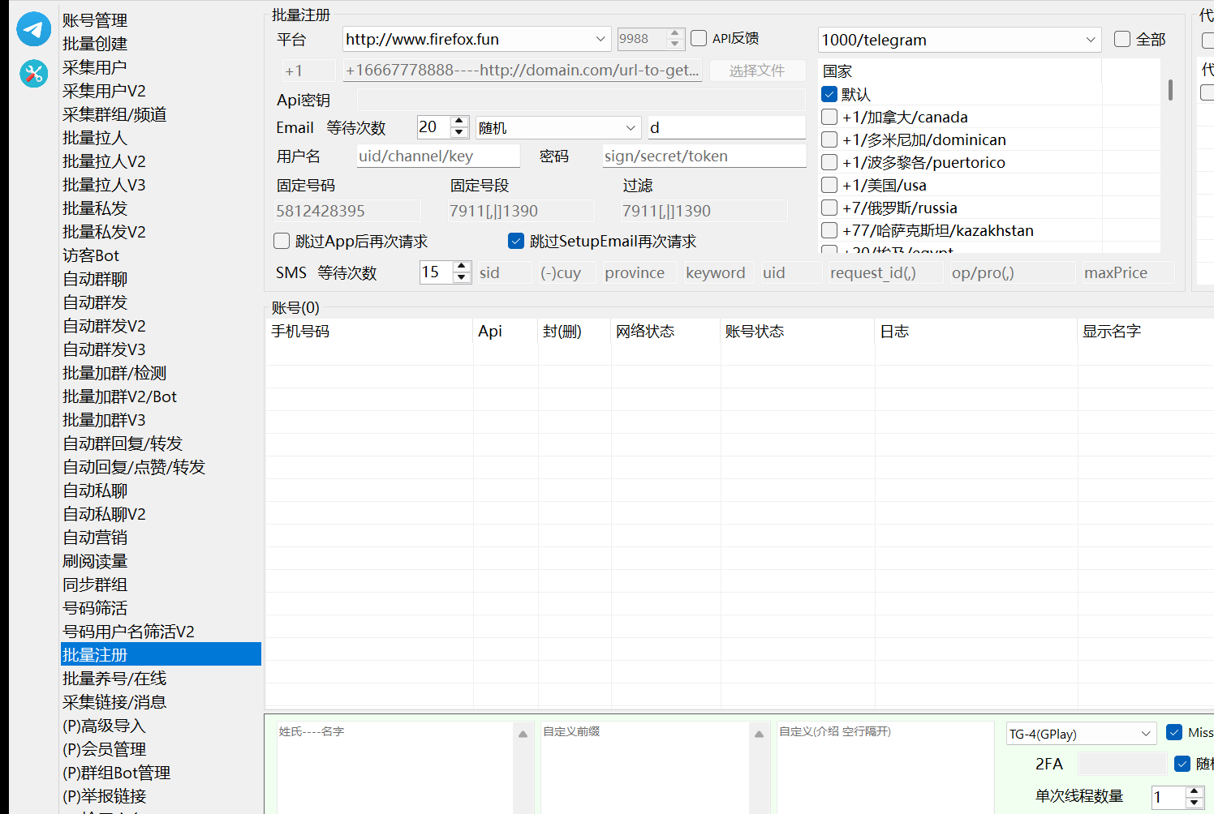Sort by 手机号码 column header
Viewport: 1214px width, 814px height.
369,331
